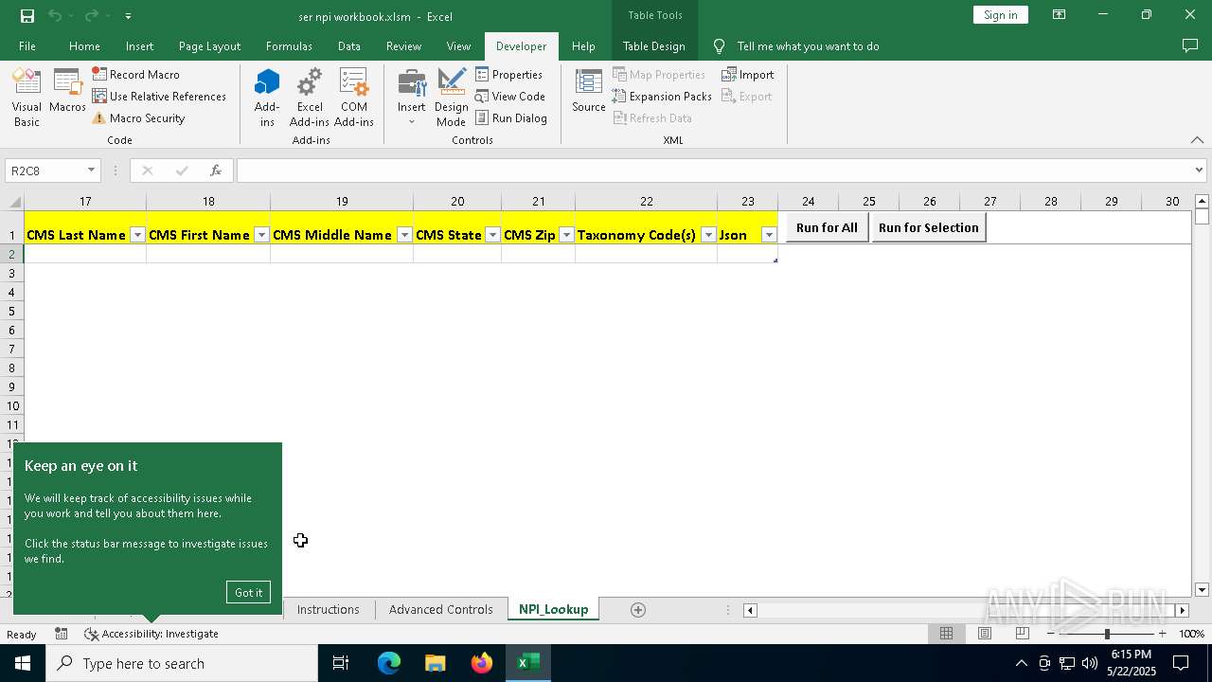
Task: Open Ribbon Display Options
Action: 1060,14
